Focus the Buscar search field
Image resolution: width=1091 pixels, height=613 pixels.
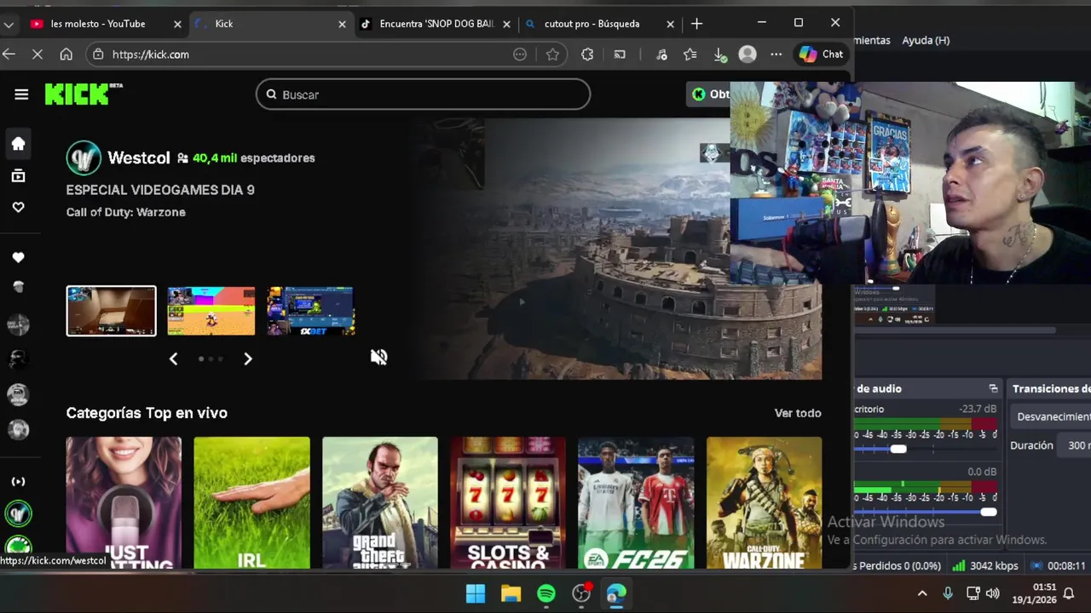pos(423,95)
